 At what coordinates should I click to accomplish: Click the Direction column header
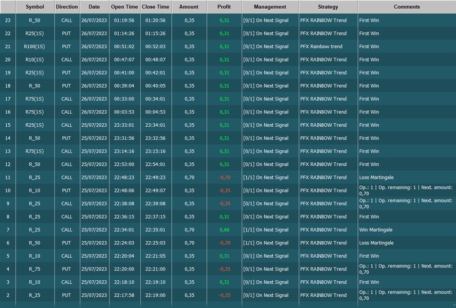[x=67, y=7]
